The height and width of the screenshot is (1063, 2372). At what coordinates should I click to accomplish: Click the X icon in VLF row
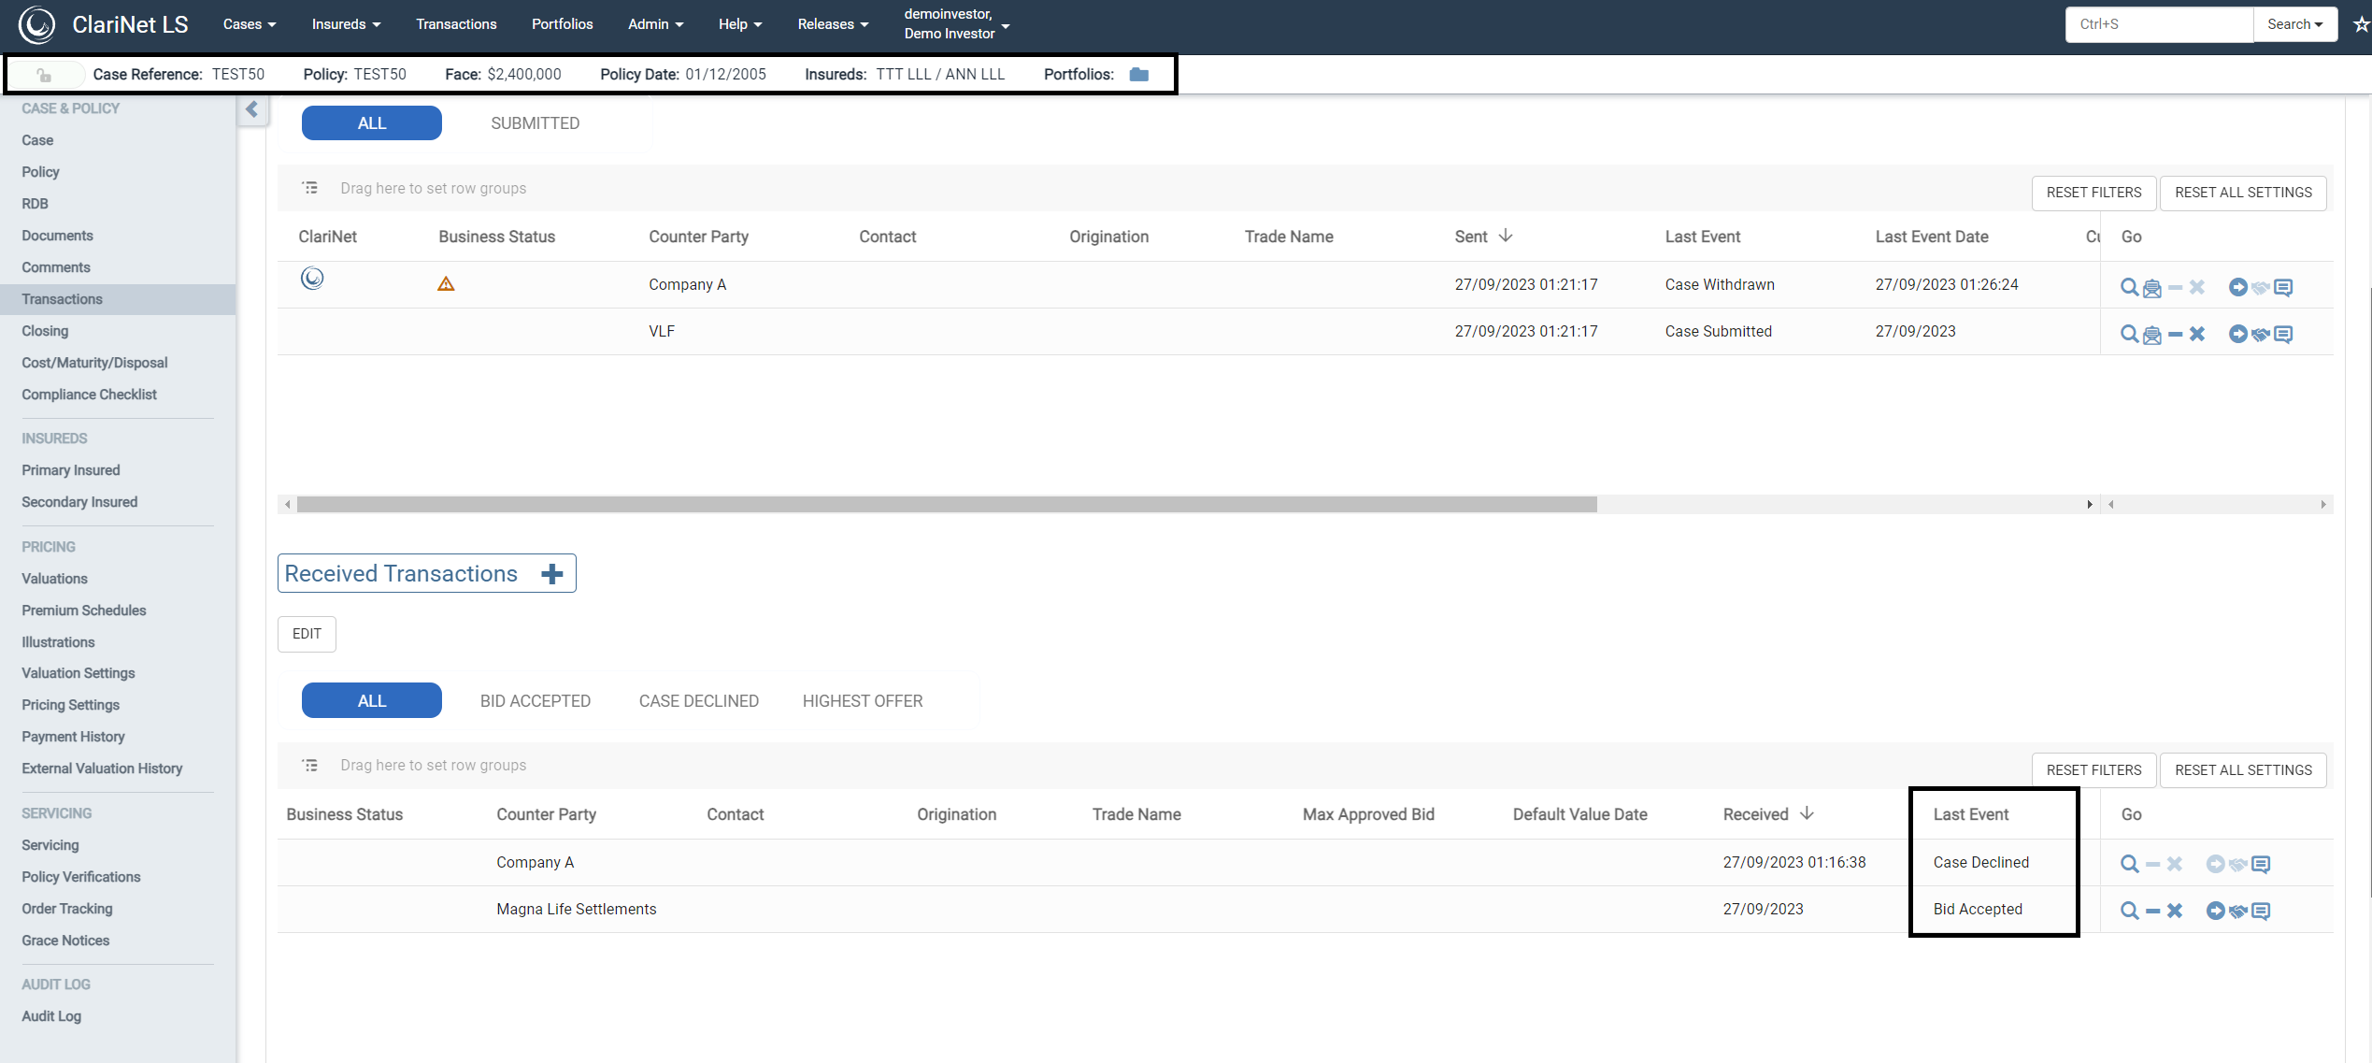[x=2197, y=334]
